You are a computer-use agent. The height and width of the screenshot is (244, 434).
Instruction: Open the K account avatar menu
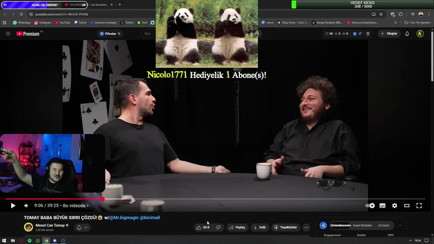click(420, 34)
